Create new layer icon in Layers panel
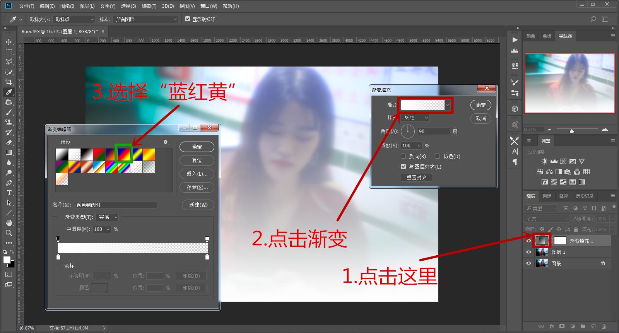The image size is (619, 333). point(593,326)
